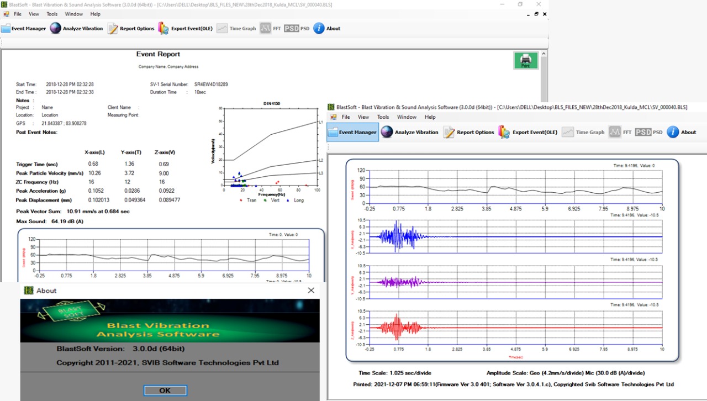Screen dimensions: 707x401
Task: Open View menu in back BlastSoft window
Action: tap(34, 14)
